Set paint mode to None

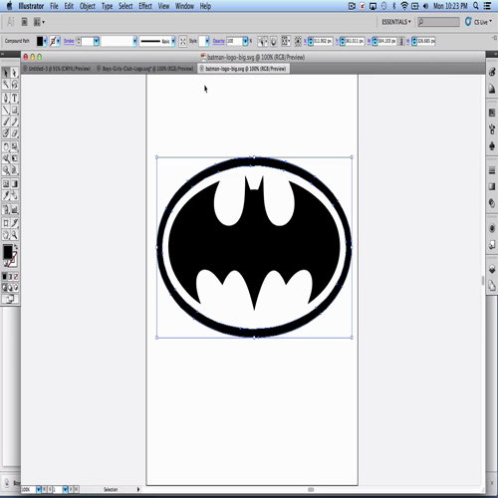[x=16, y=276]
